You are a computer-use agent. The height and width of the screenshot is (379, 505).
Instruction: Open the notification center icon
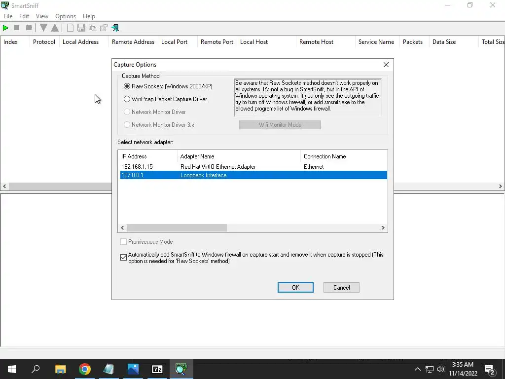[490, 370]
